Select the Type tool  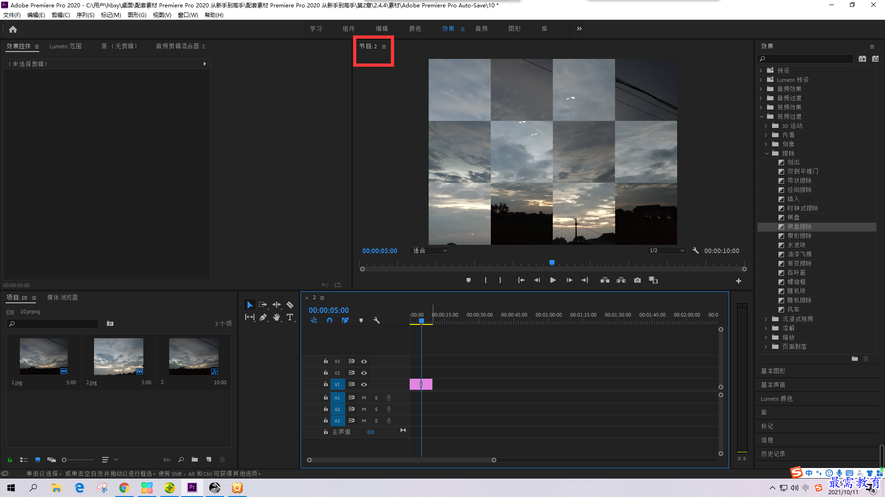click(290, 317)
